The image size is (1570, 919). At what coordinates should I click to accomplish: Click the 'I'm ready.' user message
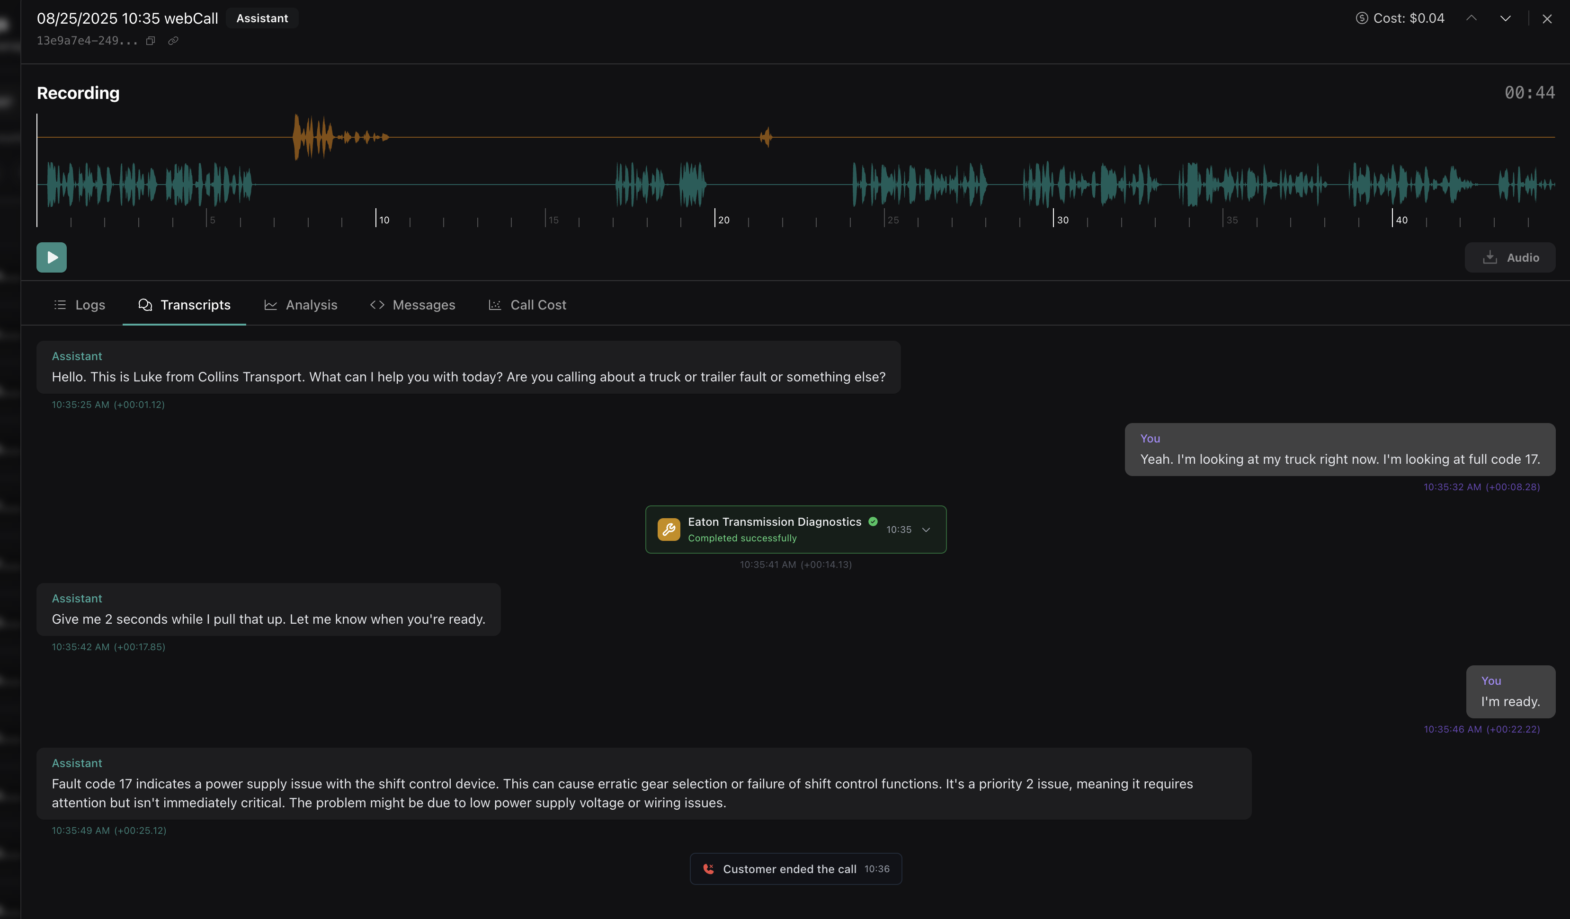[1511, 692]
